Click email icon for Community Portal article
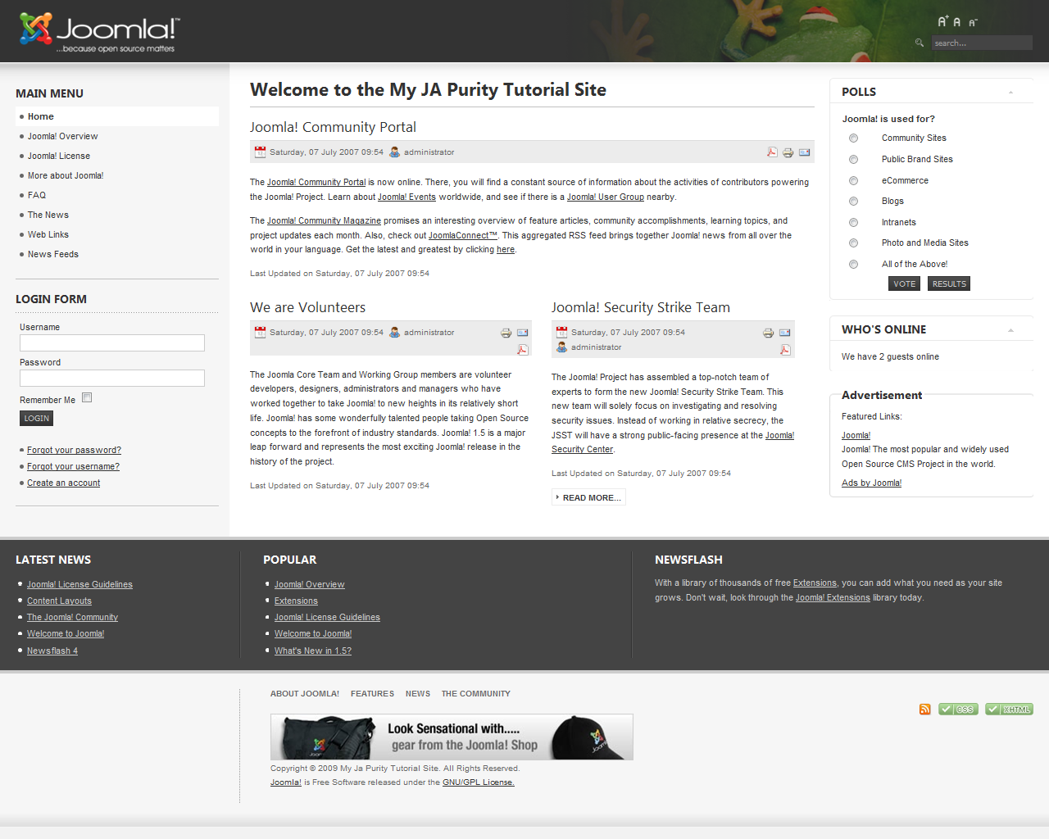The image size is (1049, 839). point(805,152)
